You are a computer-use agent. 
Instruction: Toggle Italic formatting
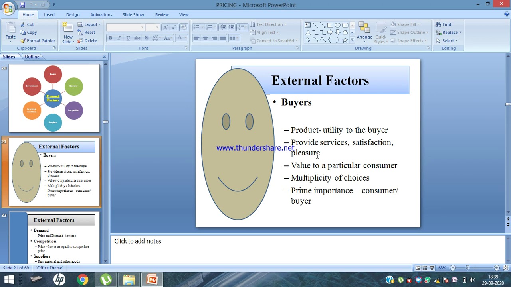[x=119, y=38]
